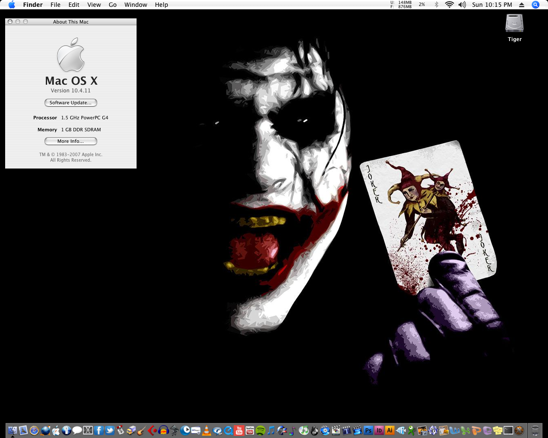Click the Bluetooth status icon
The width and height of the screenshot is (548, 438).
click(436, 5)
